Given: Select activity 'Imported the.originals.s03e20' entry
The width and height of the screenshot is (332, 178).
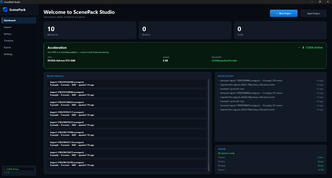Looking at the screenshot, I should coord(271,97).
